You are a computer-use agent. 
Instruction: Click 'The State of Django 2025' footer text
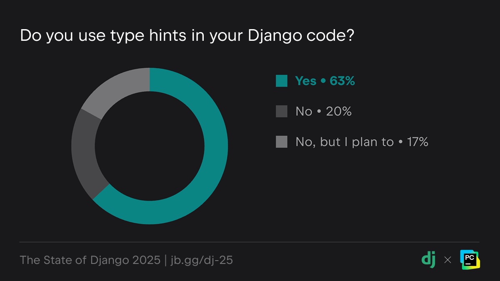(90, 260)
